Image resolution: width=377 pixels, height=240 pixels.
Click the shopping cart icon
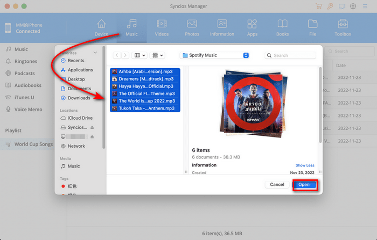pos(319,6)
